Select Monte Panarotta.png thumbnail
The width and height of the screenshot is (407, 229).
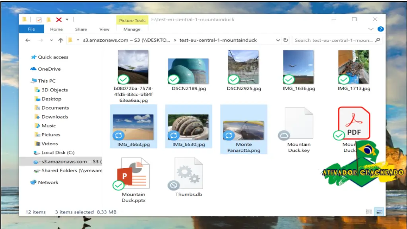click(x=244, y=130)
